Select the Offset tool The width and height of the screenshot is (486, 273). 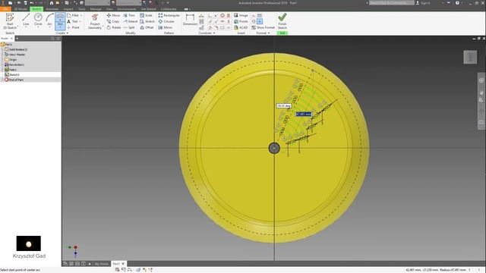tap(147, 27)
